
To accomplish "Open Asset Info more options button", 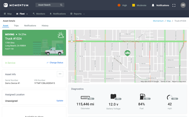I will coord(60,74).
